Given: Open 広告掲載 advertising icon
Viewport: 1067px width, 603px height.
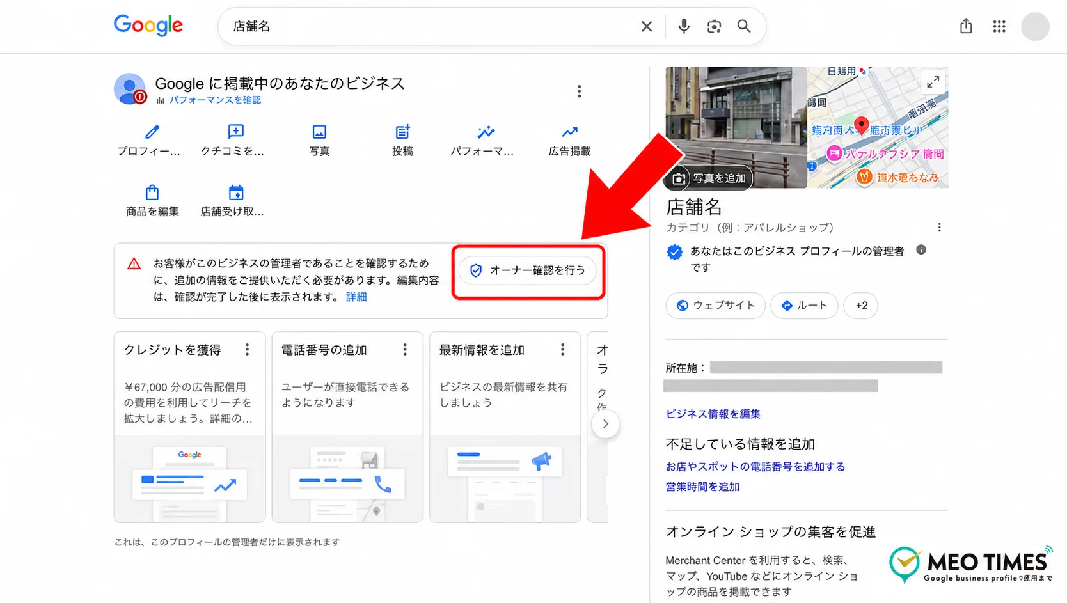Looking at the screenshot, I should [x=569, y=132].
